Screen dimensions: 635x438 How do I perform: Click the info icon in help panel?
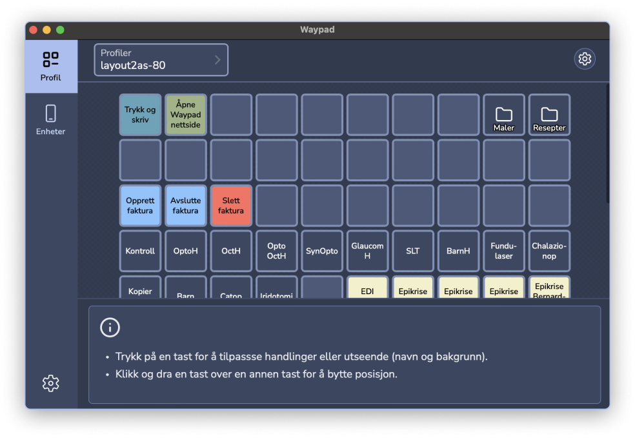(x=110, y=328)
